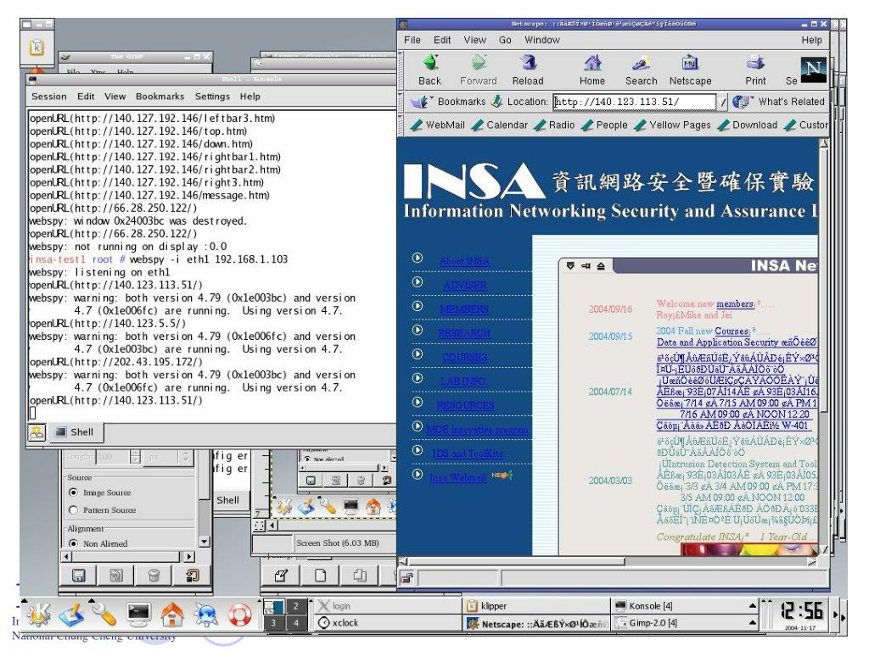Open the KDE K menu on panel
Image resolution: width=869 pixels, height=651 pixels.
tap(37, 614)
